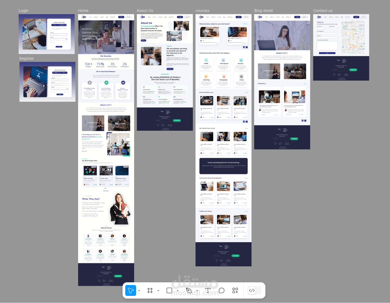Select the Home frame label
This screenshot has height=303, width=390.
click(x=83, y=11)
